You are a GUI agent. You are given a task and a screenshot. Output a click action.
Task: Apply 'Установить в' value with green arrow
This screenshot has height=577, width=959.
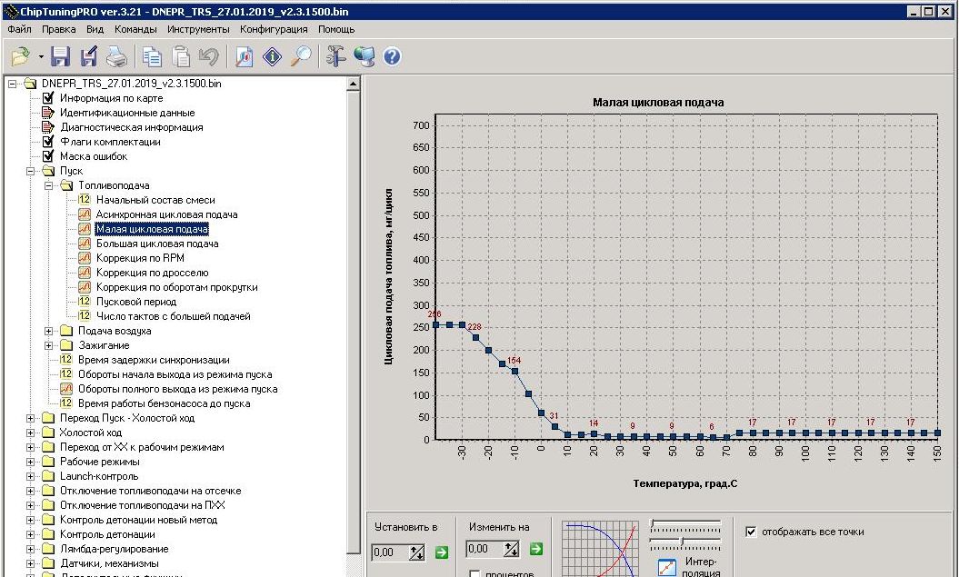[x=441, y=552]
